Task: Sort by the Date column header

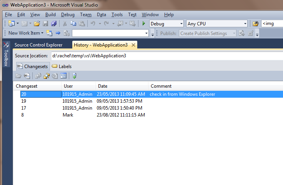Action: click(103, 86)
